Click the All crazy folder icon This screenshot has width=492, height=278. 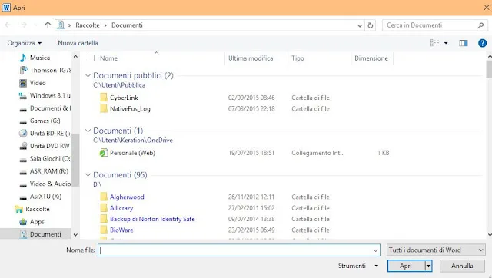click(x=104, y=208)
